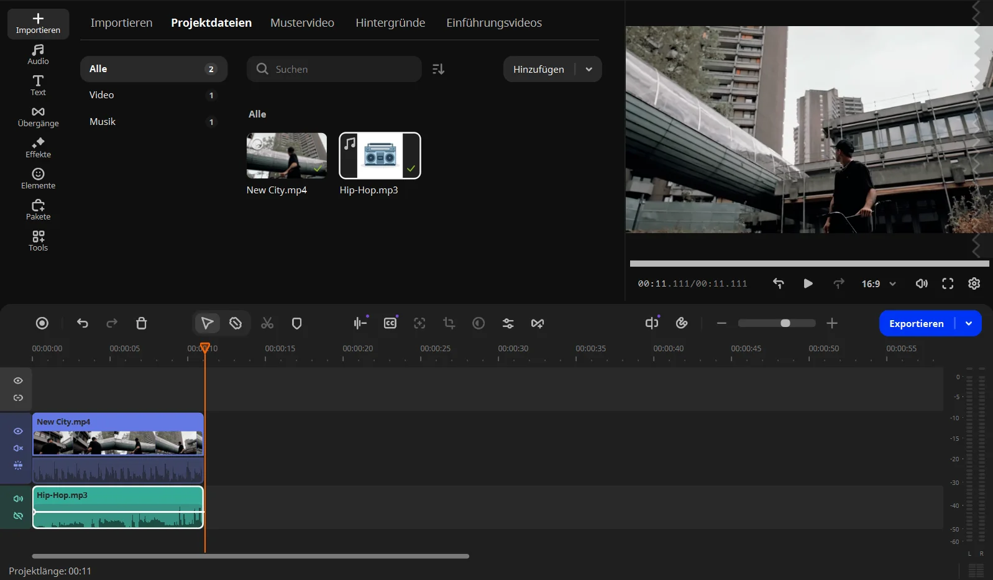Toggle mute on the video track audio
The height and width of the screenshot is (580, 993).
(18, 448)
